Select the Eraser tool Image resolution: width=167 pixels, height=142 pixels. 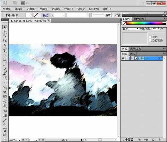[5, 78]
